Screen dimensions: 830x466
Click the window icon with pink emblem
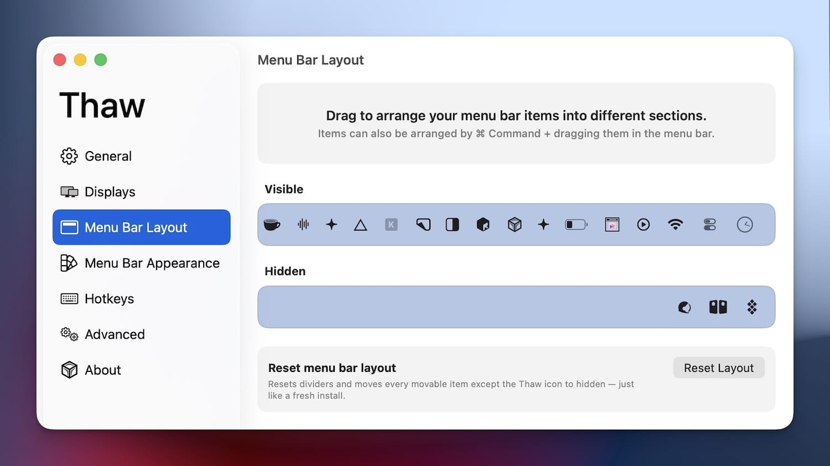tap(612, 224)
